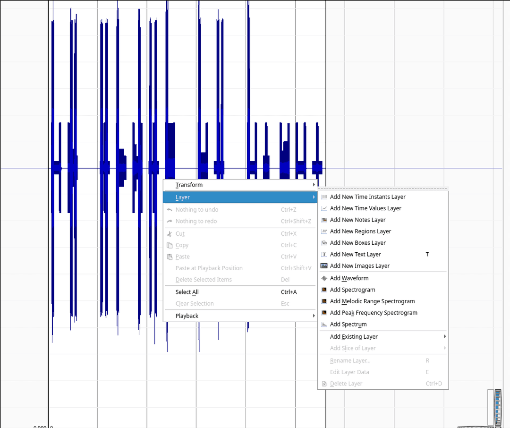Screen dimensions: 510x428
Task: Click the Waveform icon in submenu
Action: pyautogui.click(x=324, y=278)
